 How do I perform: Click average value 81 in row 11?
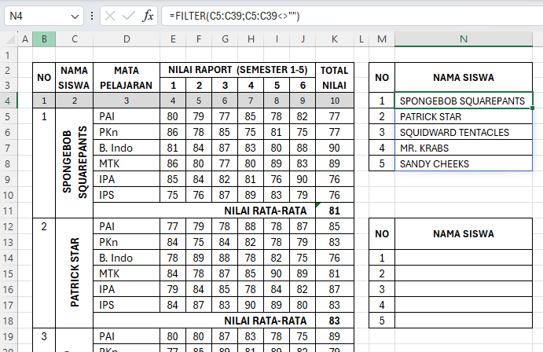tap(335, 211)
